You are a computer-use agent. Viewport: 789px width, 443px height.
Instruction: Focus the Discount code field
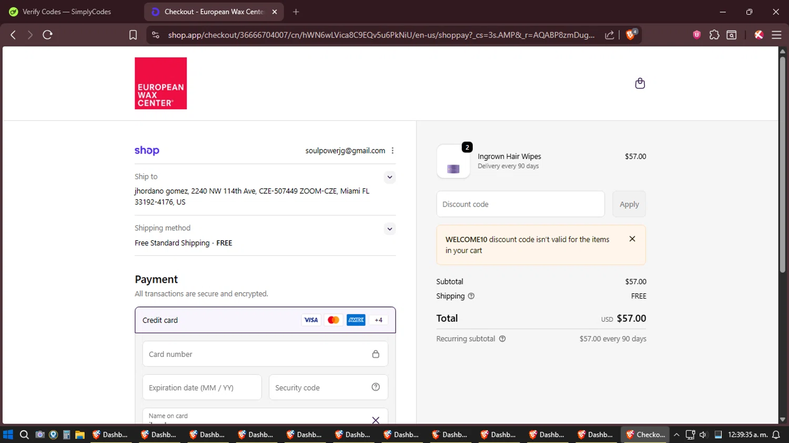[x=520, y=204]
